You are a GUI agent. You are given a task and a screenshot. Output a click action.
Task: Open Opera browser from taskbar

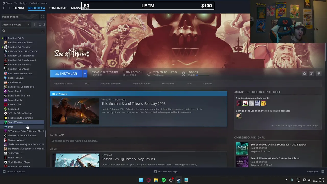(149, 180)
